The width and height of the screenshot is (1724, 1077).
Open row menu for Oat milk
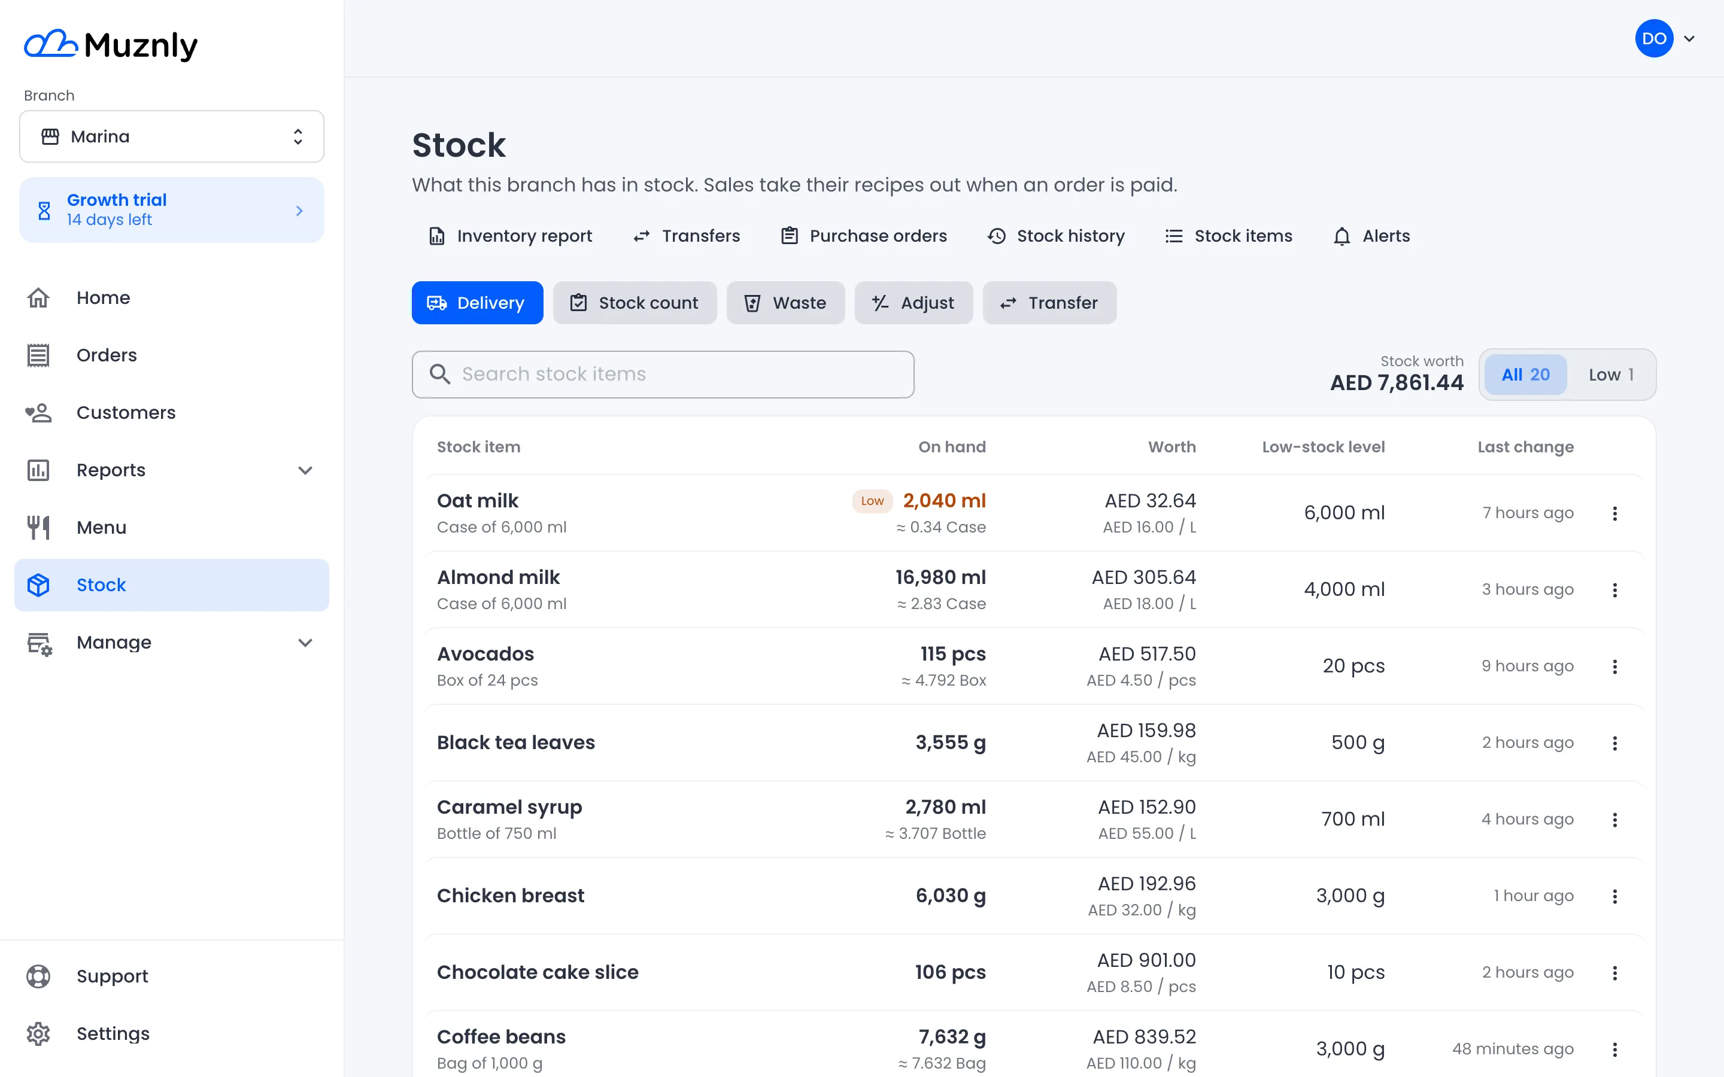tap(1615, 513)
